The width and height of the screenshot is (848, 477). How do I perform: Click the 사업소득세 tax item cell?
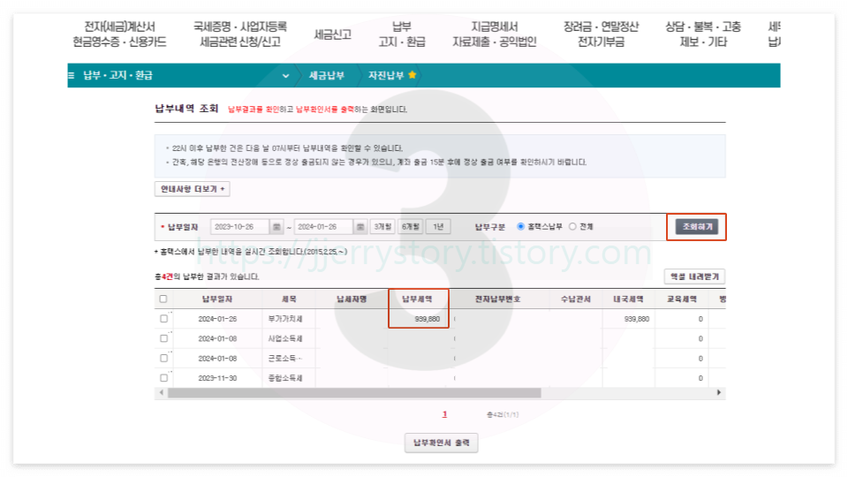[285, 338]
